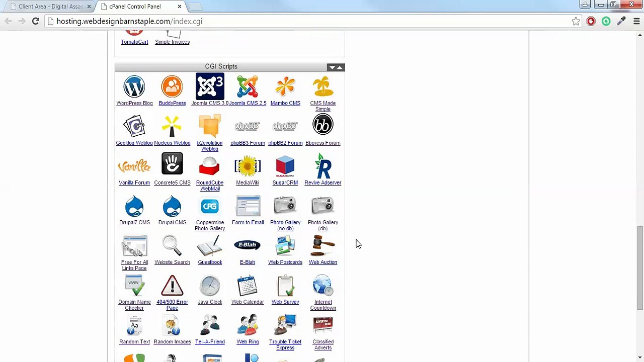The height and width of the screenshot is (362, 644).
Task: Click the phpBB2 Forum logo
Action: pos(285,126)
